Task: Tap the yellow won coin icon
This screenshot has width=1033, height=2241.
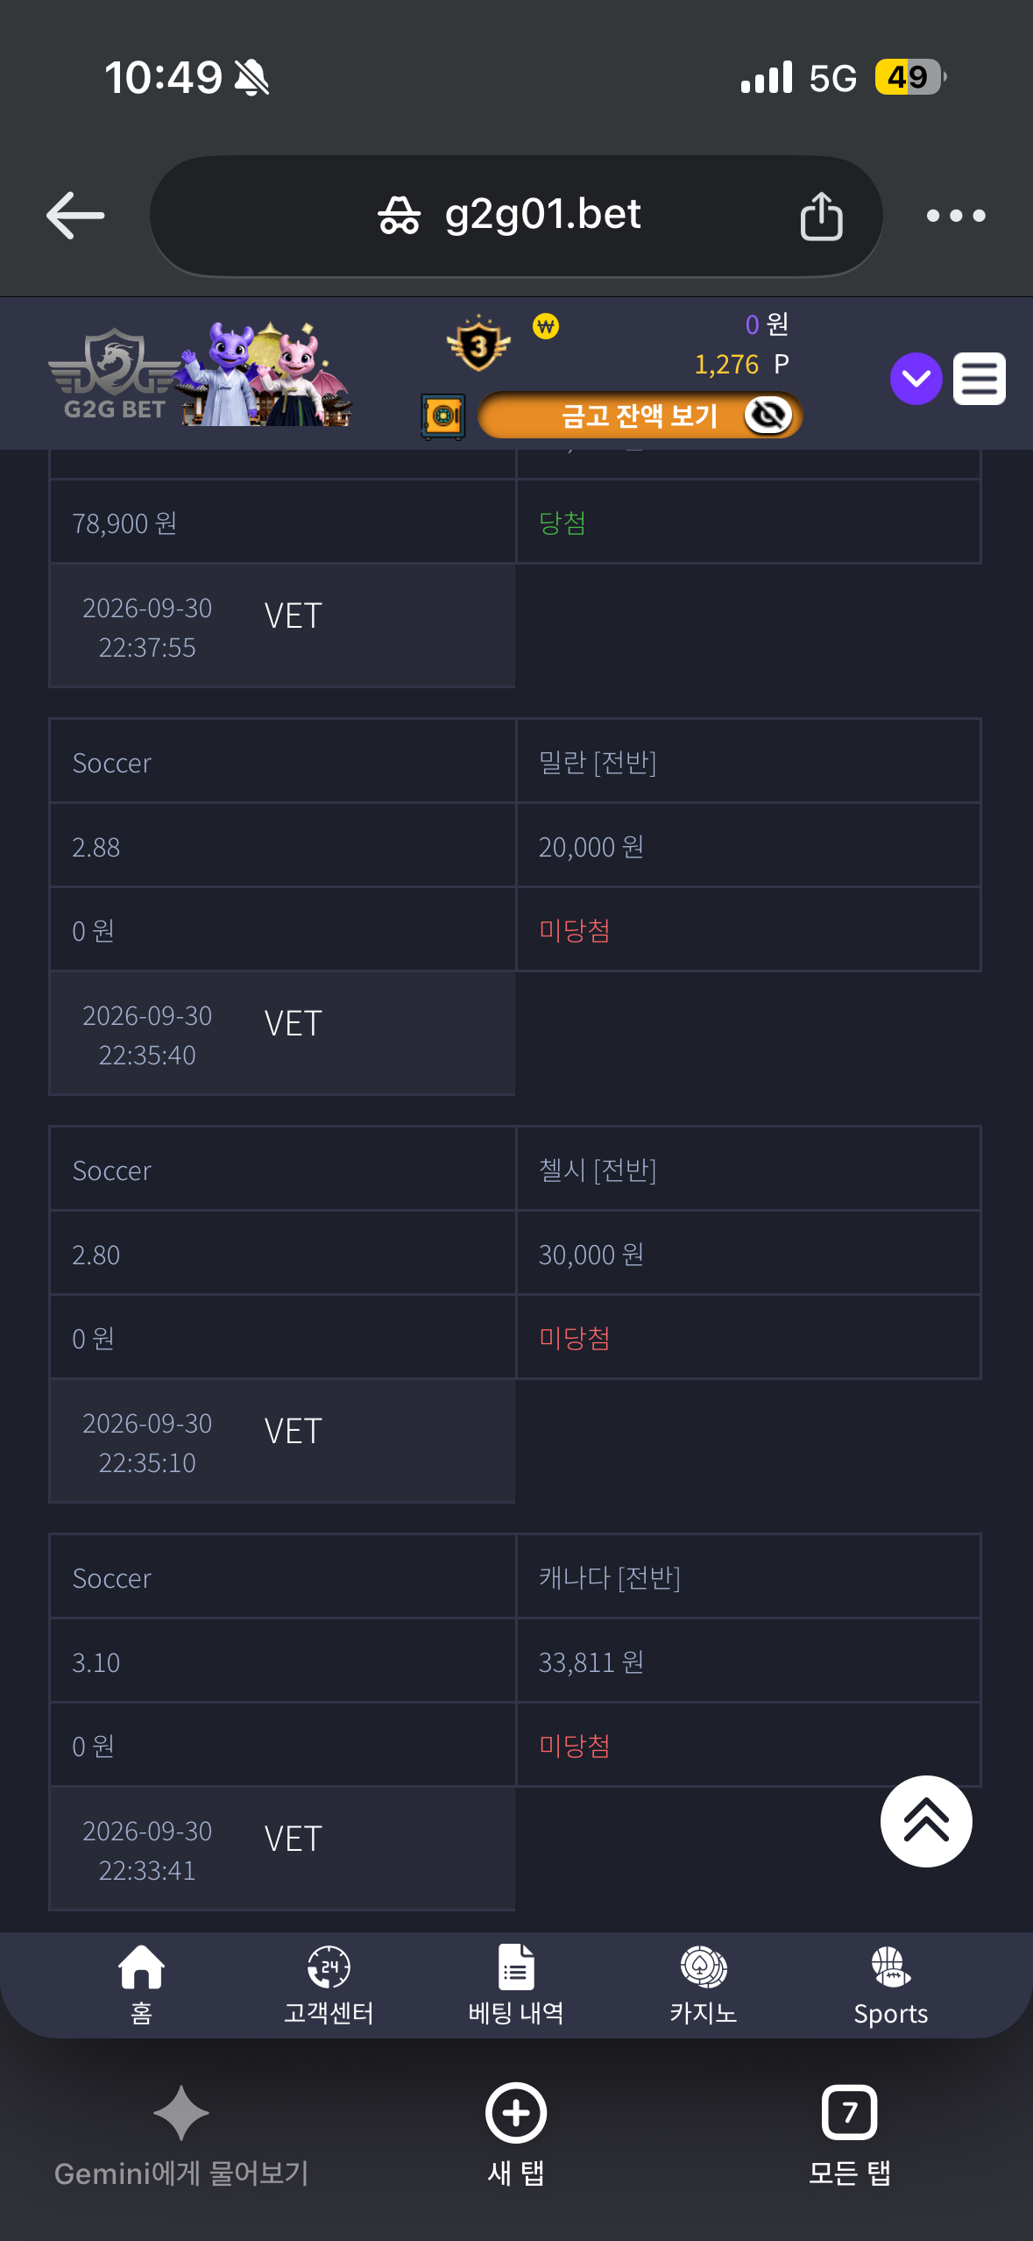Action: point(546,327)
